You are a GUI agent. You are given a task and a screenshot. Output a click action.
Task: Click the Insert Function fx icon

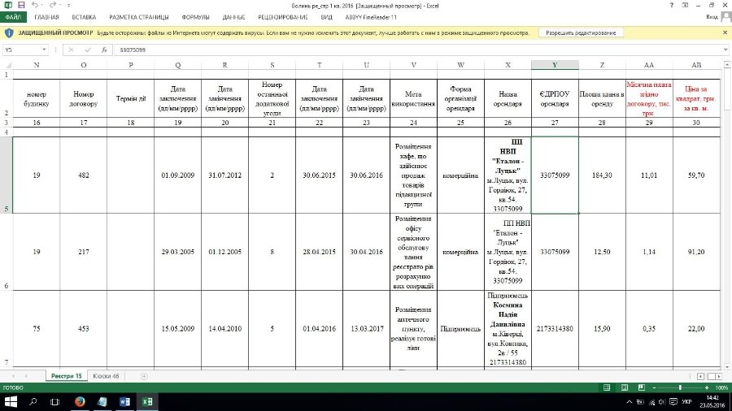tap(104, 50)
